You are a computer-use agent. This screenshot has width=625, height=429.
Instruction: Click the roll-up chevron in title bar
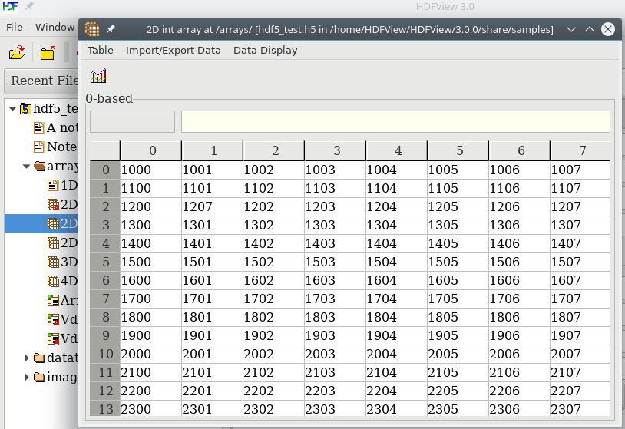[x=590, y=29]
